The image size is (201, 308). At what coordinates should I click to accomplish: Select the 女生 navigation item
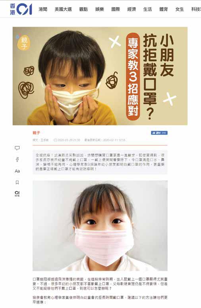180,9
